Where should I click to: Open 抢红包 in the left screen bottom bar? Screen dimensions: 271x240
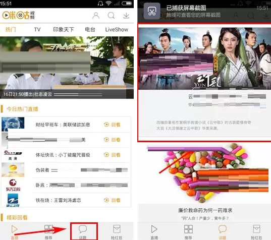click(x=117, y=232)
